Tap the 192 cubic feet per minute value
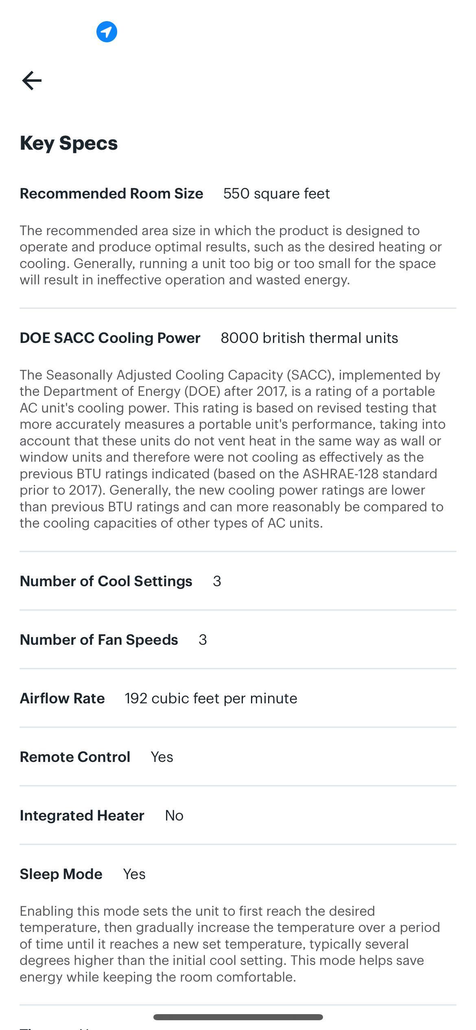Screen dimensions: 476x1030 coord(211,698)
